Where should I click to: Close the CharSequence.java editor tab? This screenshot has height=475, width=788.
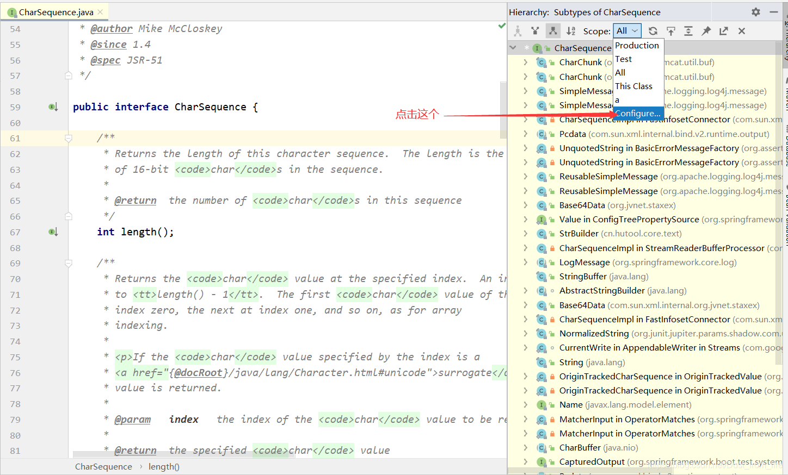100,12
